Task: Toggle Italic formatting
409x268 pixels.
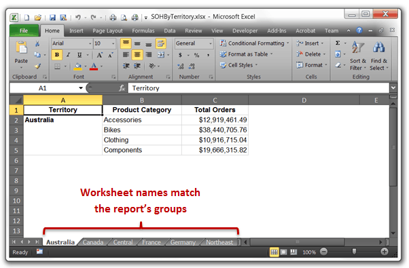Action: 68,55
